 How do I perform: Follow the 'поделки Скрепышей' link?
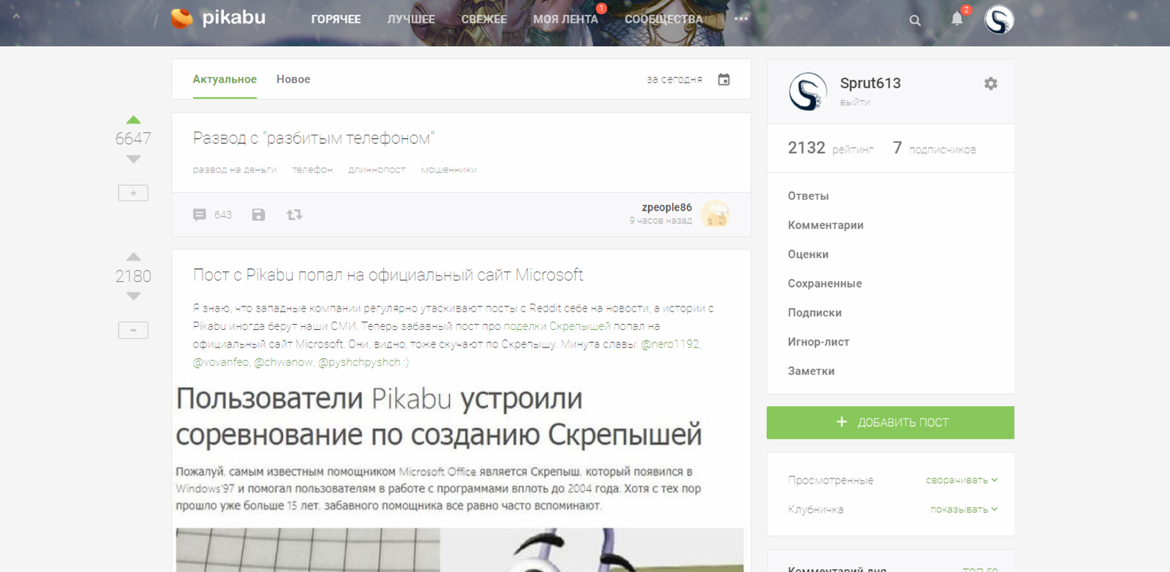[557, 326]
